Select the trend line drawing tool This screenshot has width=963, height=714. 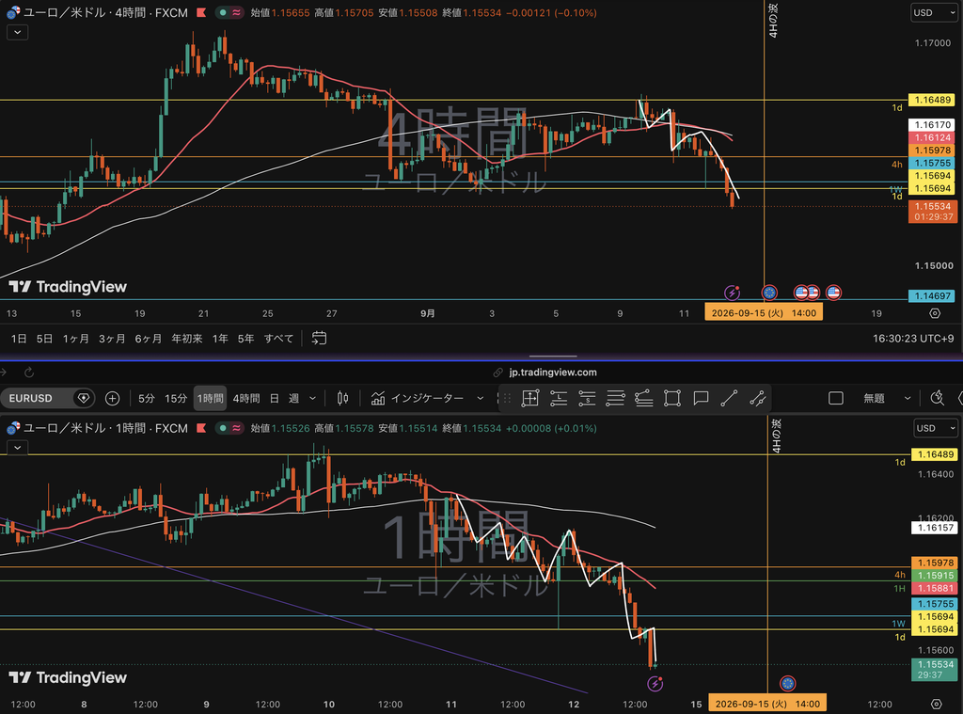pyautogui.click(x=729, y=399)
